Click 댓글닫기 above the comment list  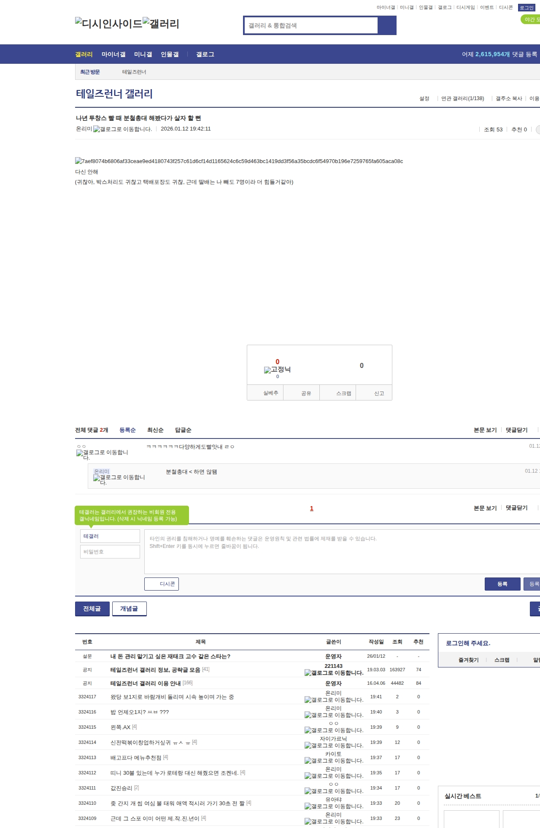coord(517,430)
